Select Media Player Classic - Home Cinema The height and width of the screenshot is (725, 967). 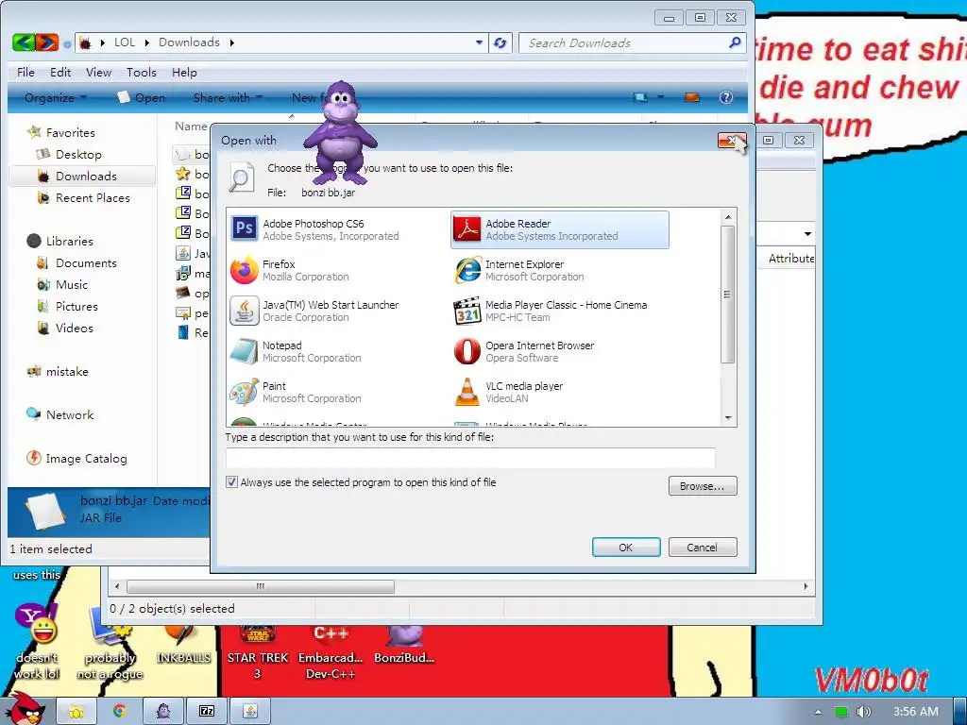tap(559, 312)
